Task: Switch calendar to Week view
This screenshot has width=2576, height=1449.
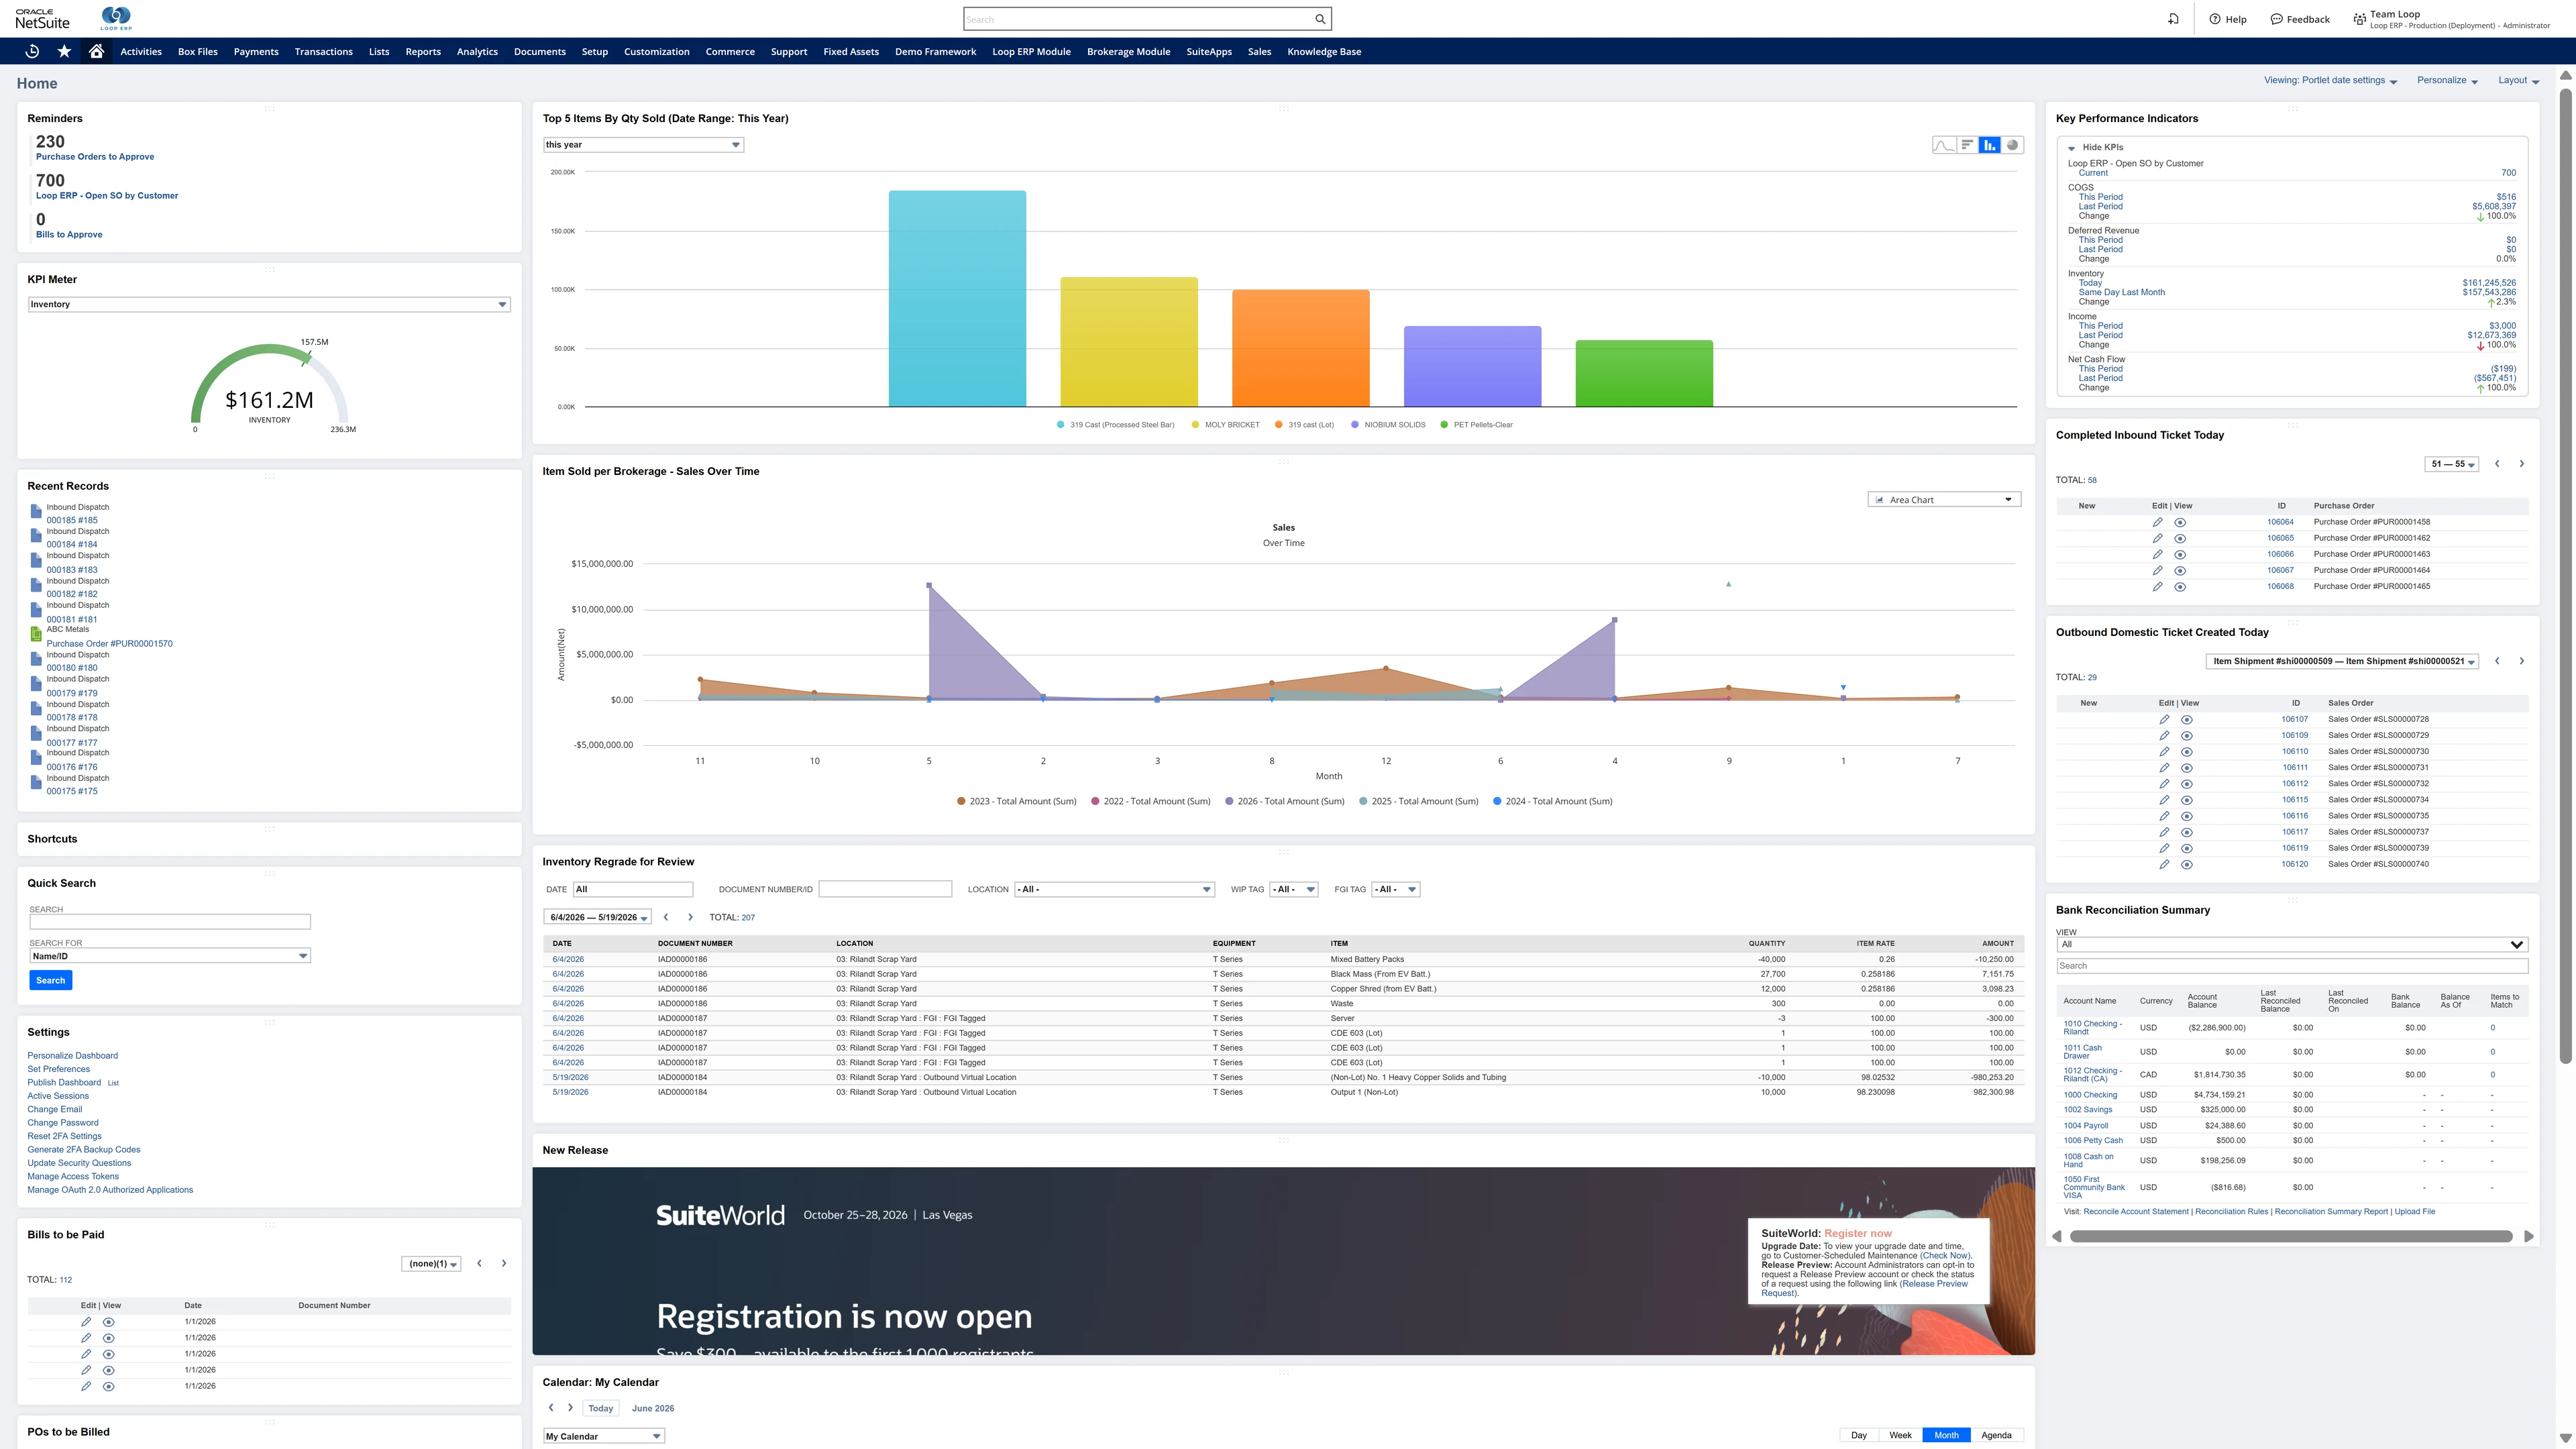Action: click(x=1900, y=1435)
